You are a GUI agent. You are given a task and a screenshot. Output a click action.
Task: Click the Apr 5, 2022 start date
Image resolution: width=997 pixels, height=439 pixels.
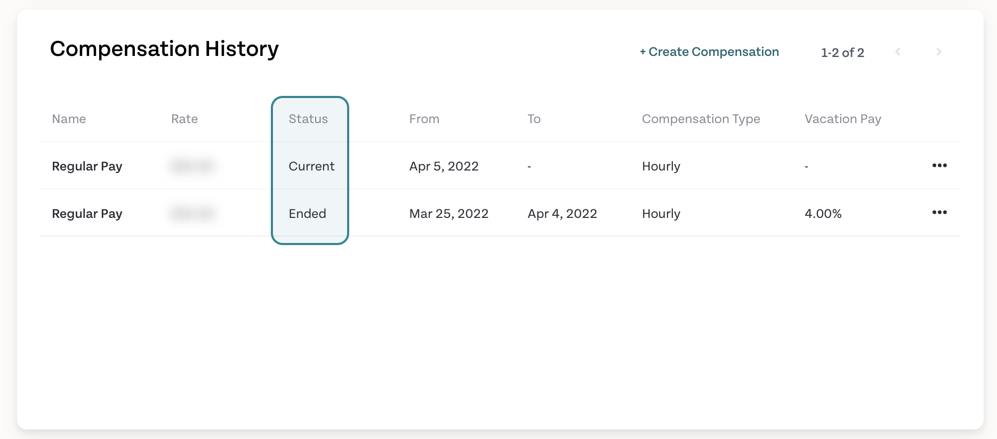click(x=444, y=166)
